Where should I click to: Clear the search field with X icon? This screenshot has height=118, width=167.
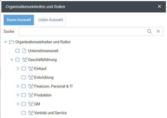(x=158, y=31)
